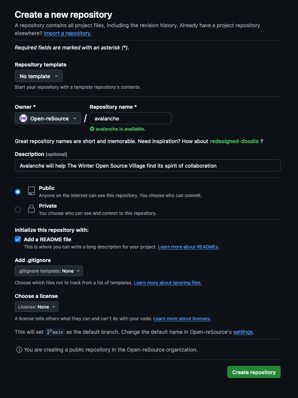This screenshot has width=298, height=398.
Task: Select the Public visibility radio button
Action: click(18, 192)
